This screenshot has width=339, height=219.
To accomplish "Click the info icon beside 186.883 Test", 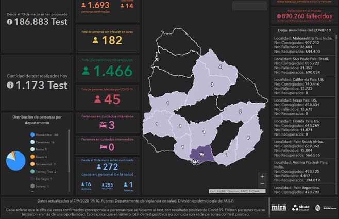I will coord(10,22).
